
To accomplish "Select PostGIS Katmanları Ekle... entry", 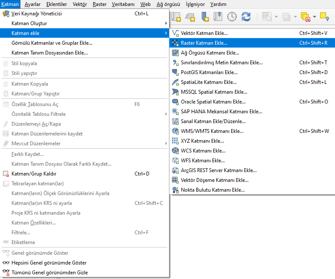I will pos(252,72).
